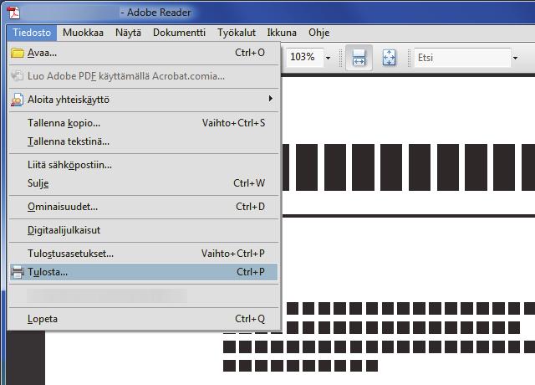Click the Adobe Reader PDF title bar icon
This screenshot has width=535, height=385.
13,13
